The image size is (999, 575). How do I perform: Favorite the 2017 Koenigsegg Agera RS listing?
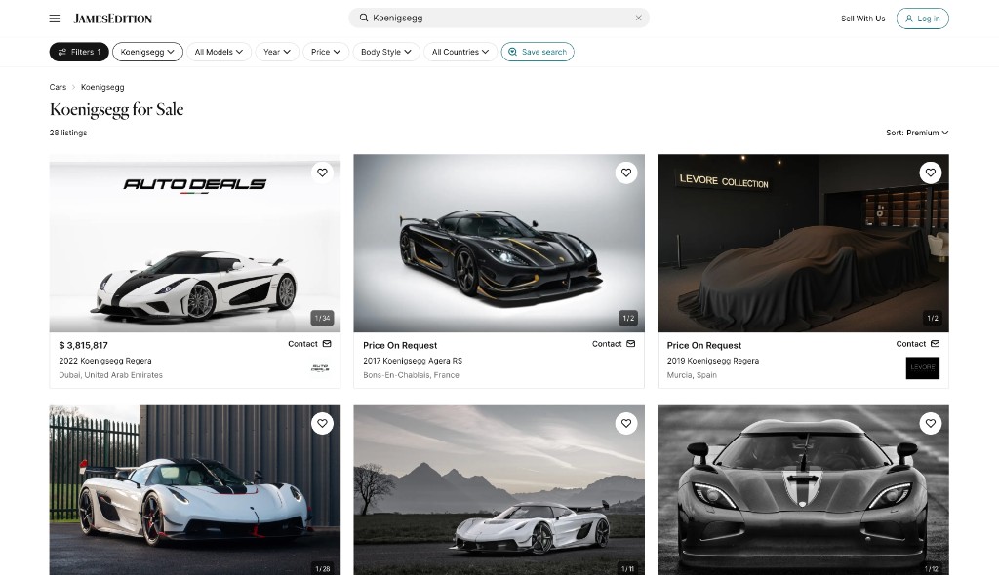point(626,172)
